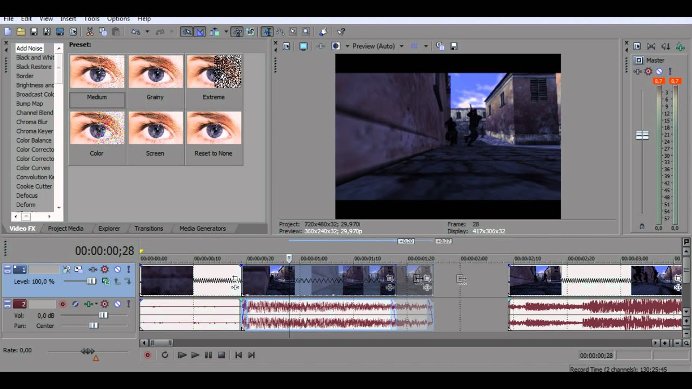Switch to the Transitions tab
Screen dimensions: 692x389
coord(149,229)
